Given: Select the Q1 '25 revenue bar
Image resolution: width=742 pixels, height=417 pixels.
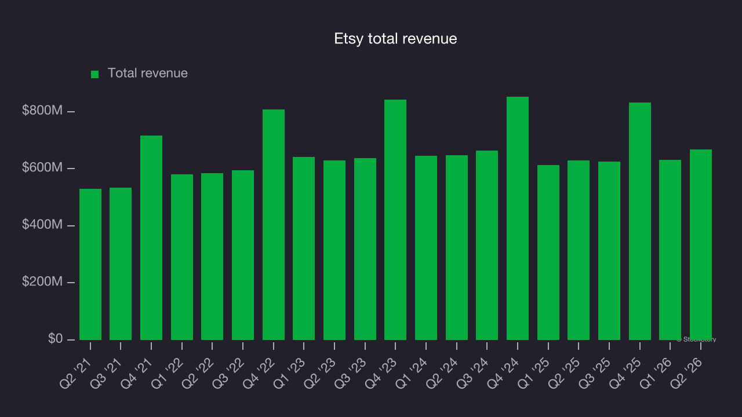Looking at the screenshot, I should (548, 253).
